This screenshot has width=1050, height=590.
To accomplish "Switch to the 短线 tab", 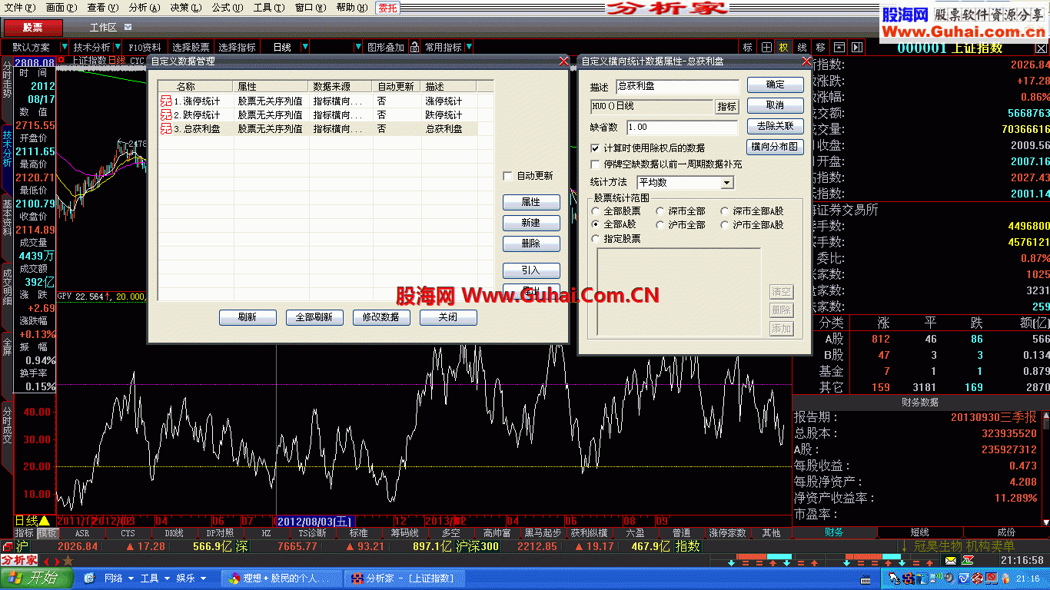I will pos(919,532).
